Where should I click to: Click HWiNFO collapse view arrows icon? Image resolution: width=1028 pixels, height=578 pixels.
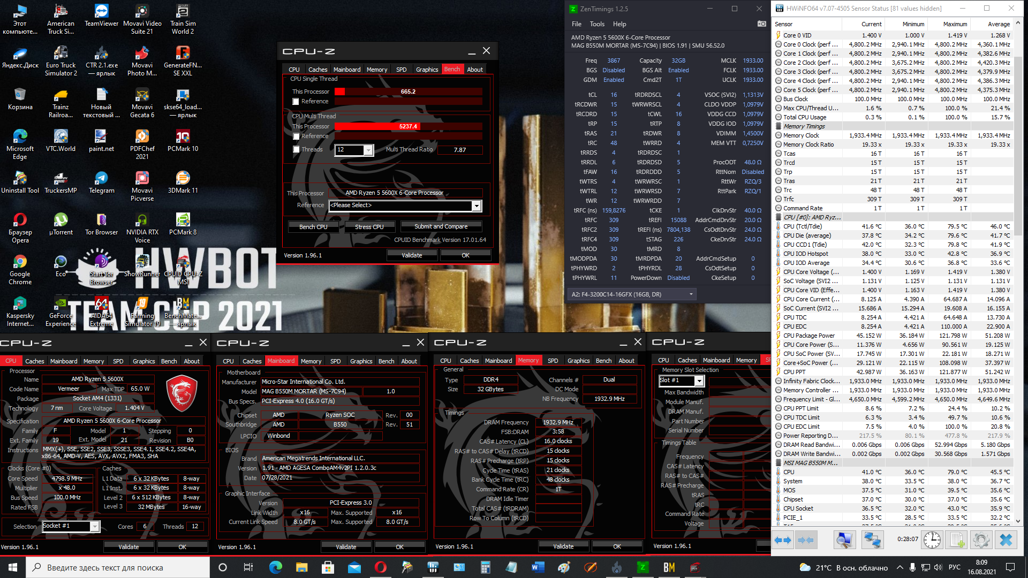click(806, 540)
